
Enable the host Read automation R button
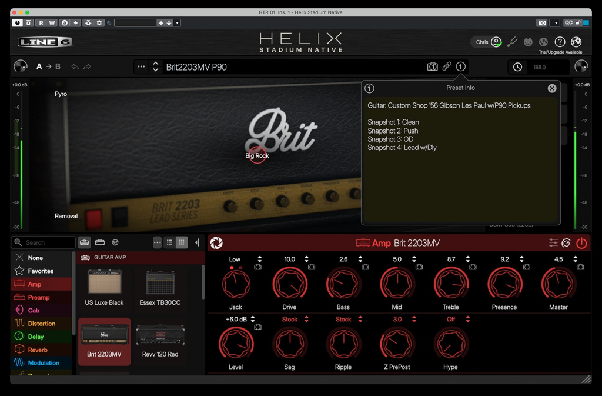tap(41, 23)
